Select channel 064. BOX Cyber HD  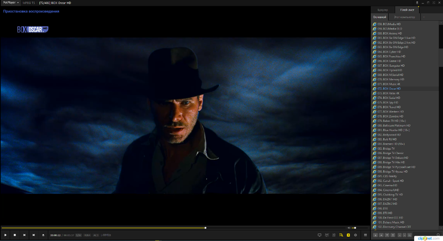click(x=405, y=52)
